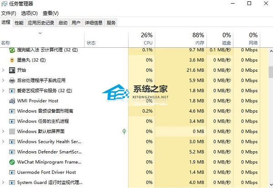Switch to the 详细信息 tab
The image size is (273, 188).
click(94, 23)
